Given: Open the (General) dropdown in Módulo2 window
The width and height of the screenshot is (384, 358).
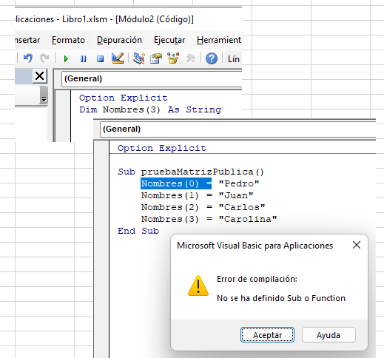Looking at the screenshot, I should [x=152, y=79].
